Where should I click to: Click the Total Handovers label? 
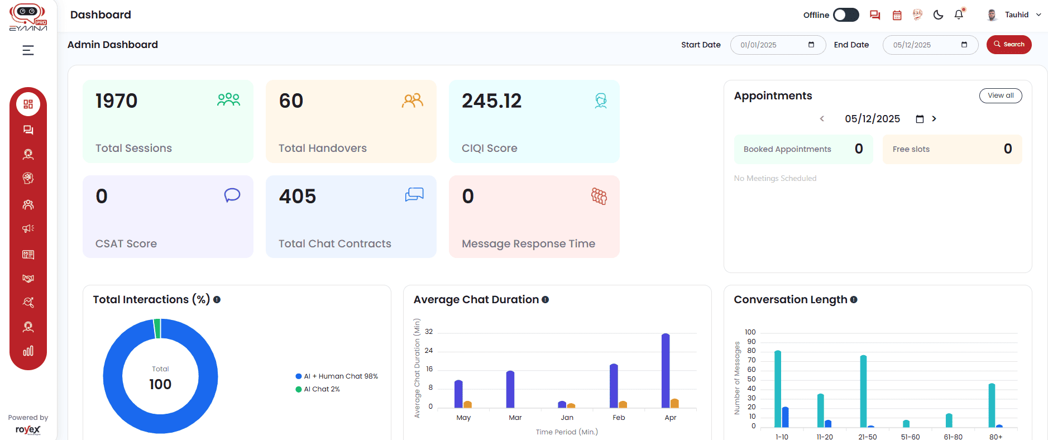[323, 149]
